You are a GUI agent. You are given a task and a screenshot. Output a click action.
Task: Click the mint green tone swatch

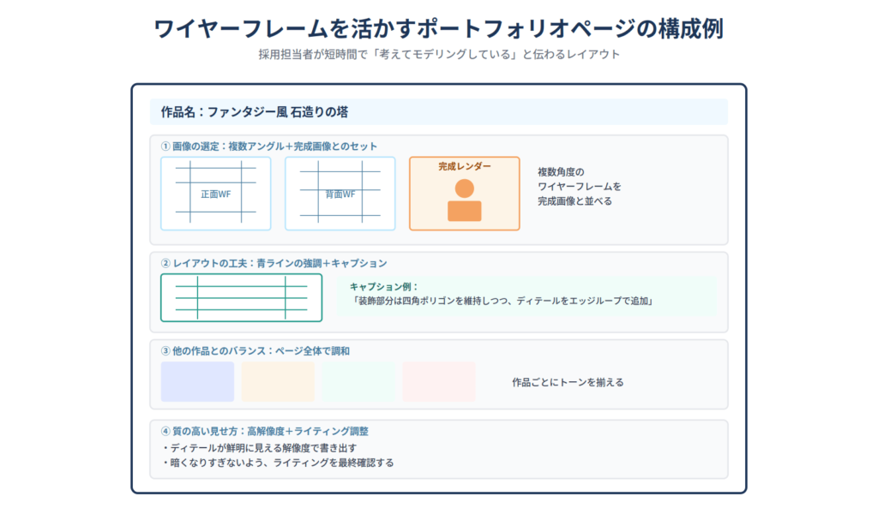pos(358,381)
